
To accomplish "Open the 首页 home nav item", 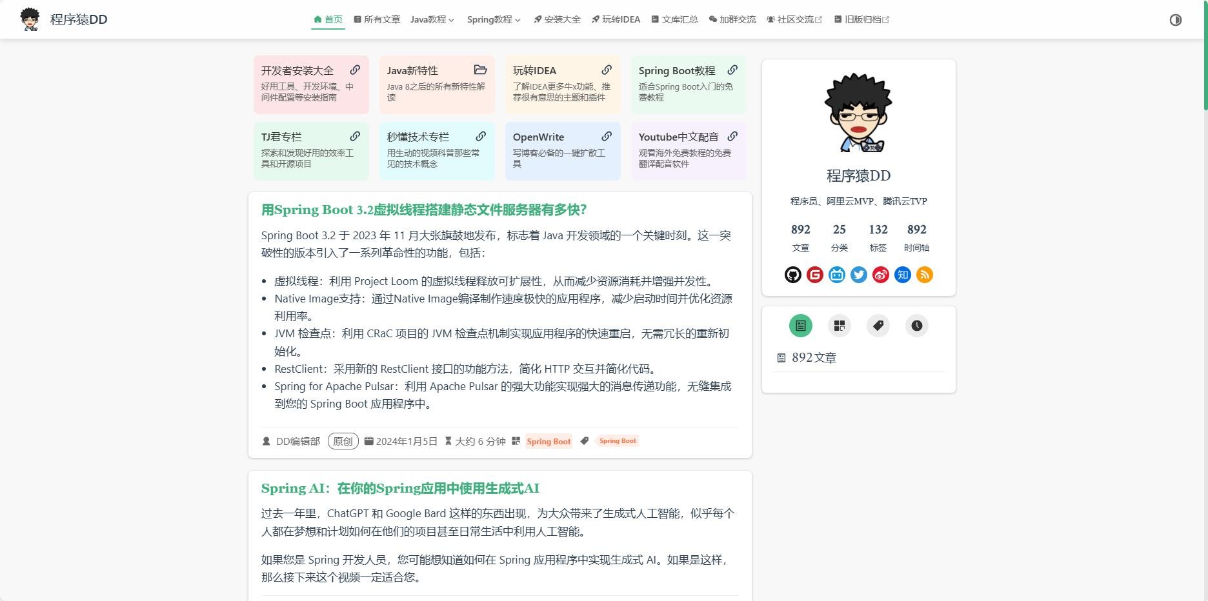I will (x=328, y=19).
